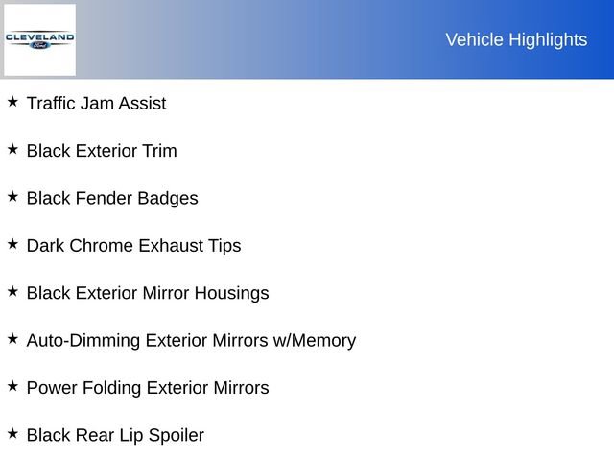Click the star next to Black Exterior Trim

[x=12, y=149]
